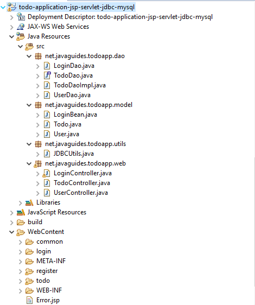Click the package icon for net.javaguides.todoapp.utils
Image resolution: width=255 pixels, height=305 pixels.
38,144
